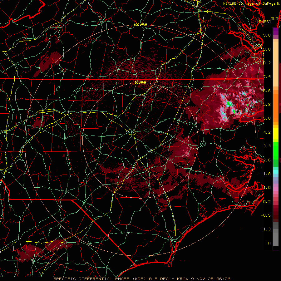The image size is (281, 281).
Task: Click the 5.8 scale value
Action: pos(267,105)
